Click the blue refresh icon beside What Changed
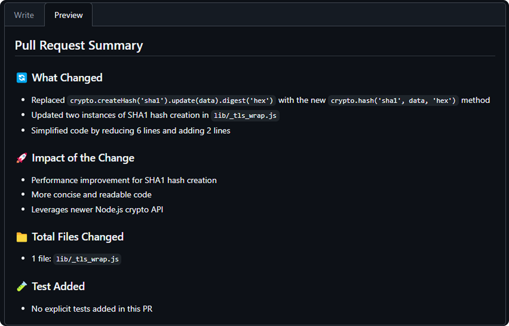This screenshot has width=509, height=326. pyautogui.click(x=22, y=78)
